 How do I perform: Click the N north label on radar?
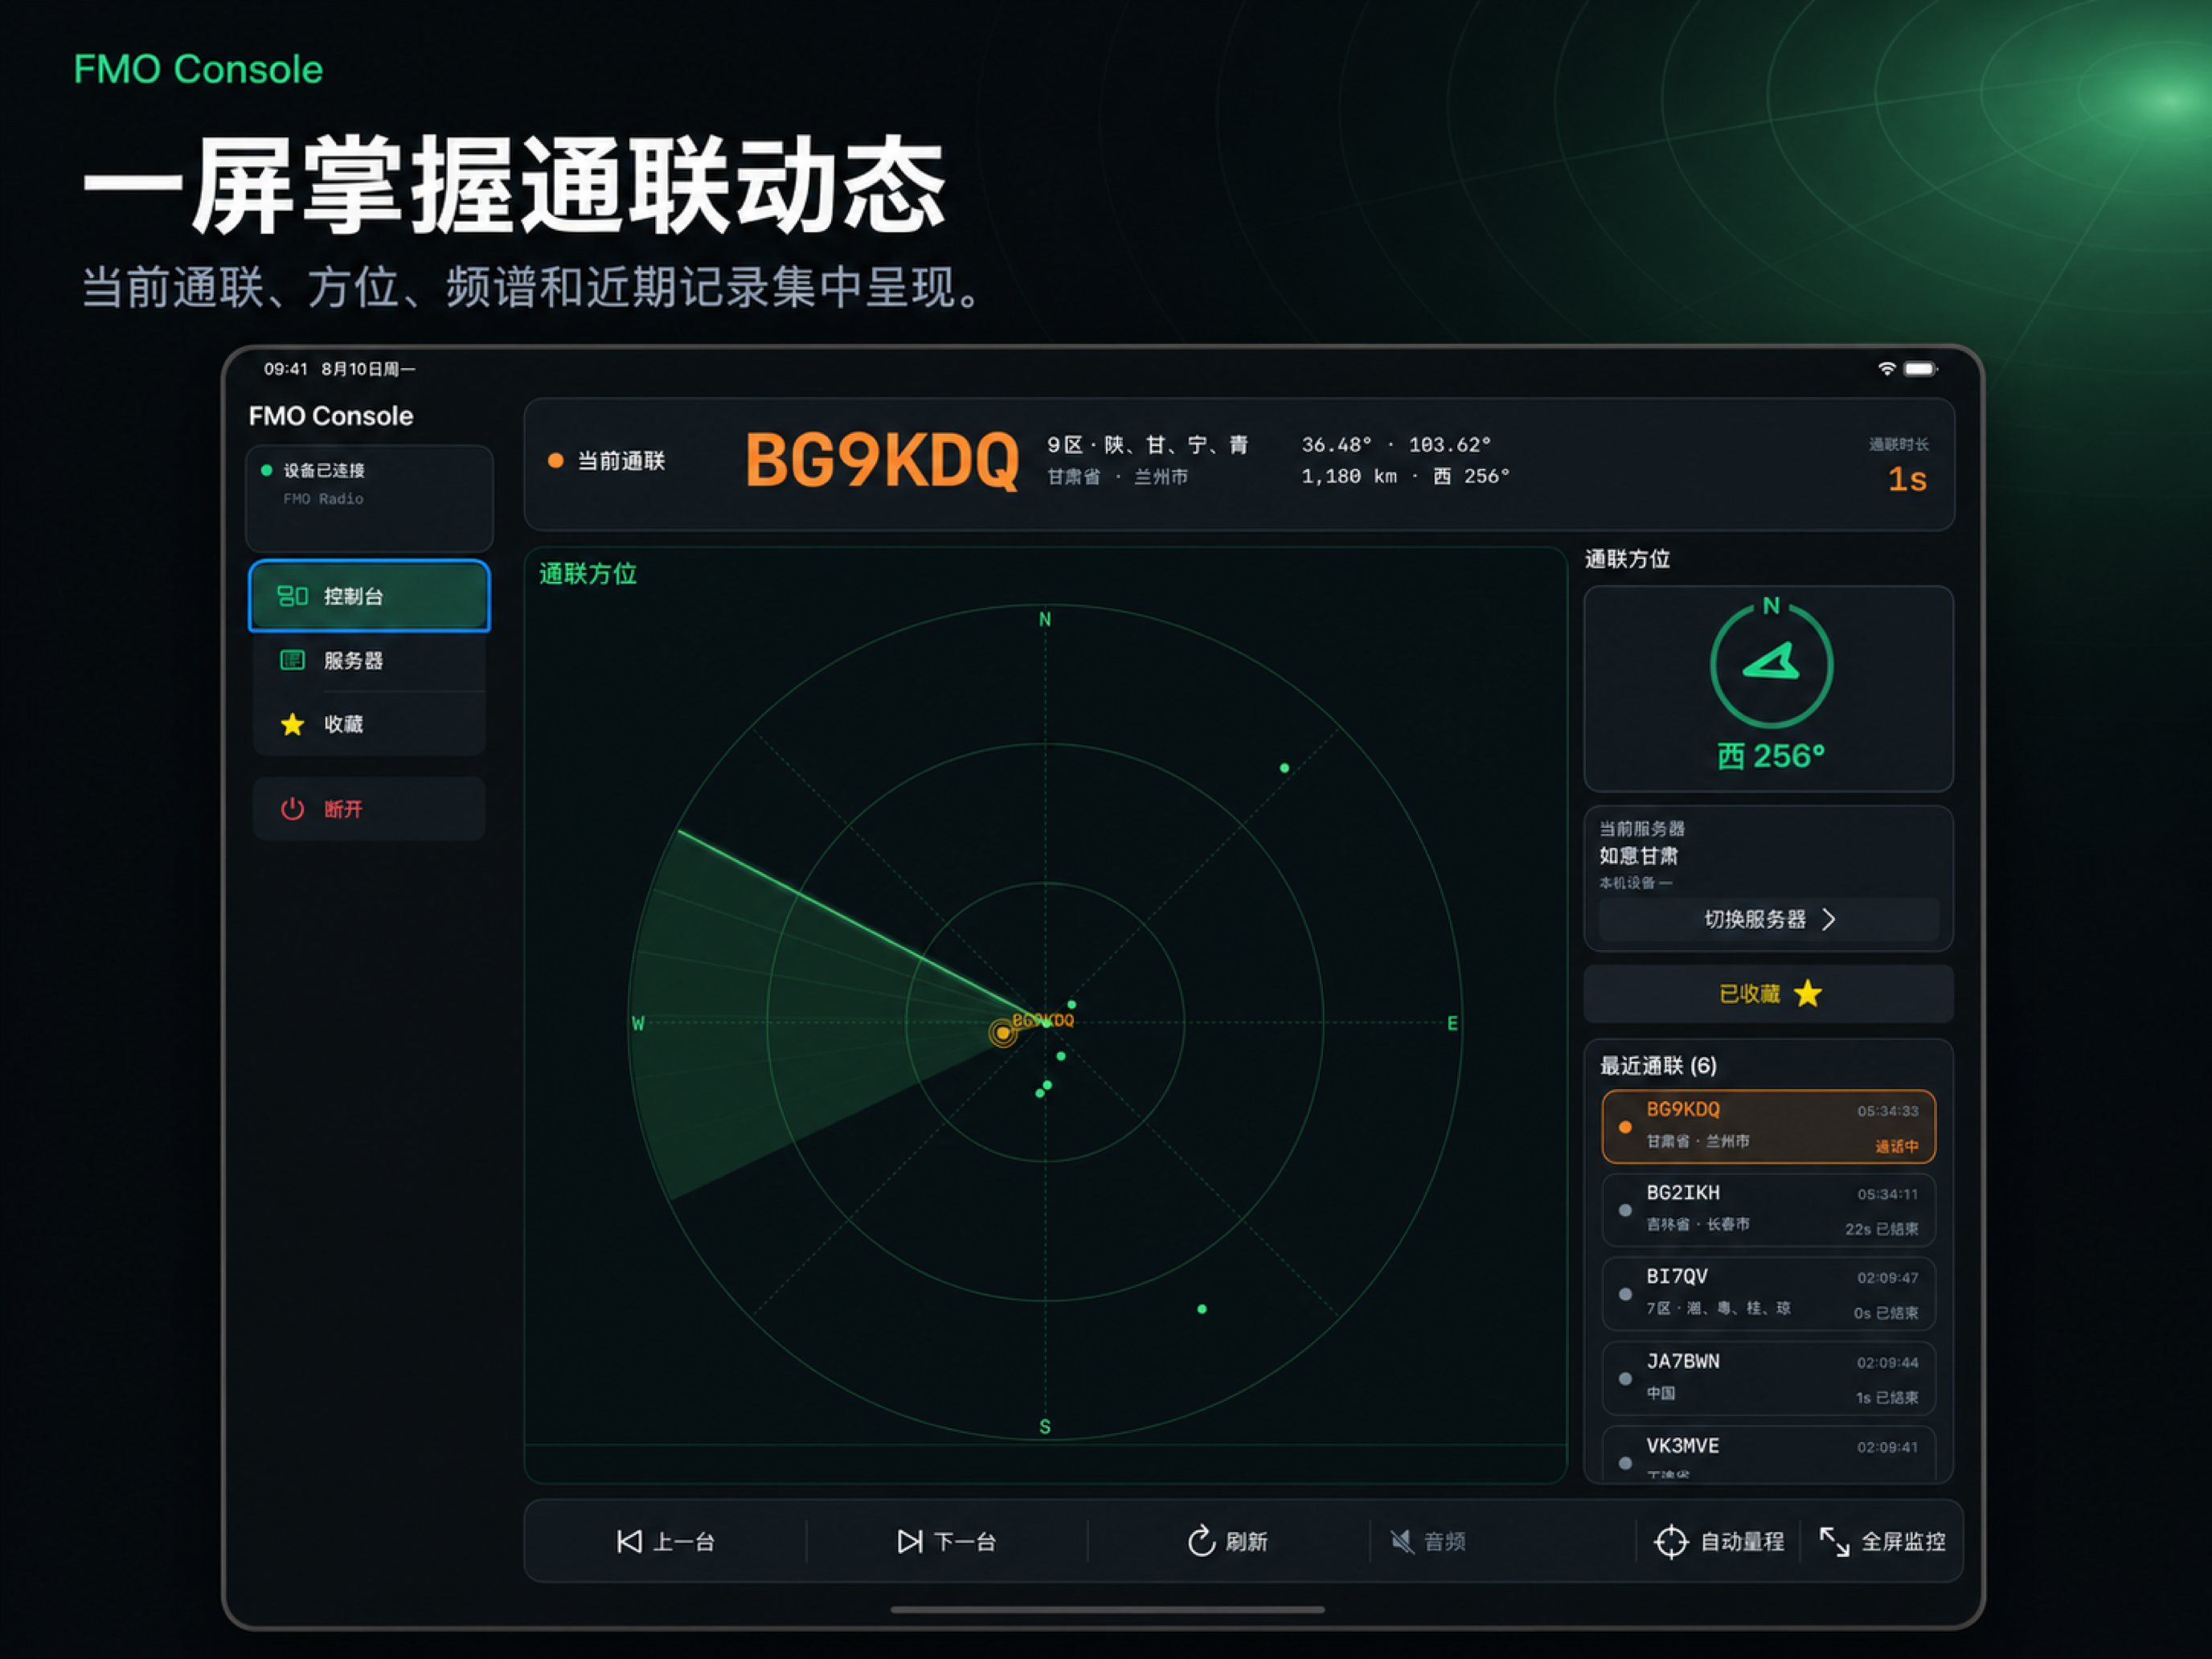click(1045, 619)
